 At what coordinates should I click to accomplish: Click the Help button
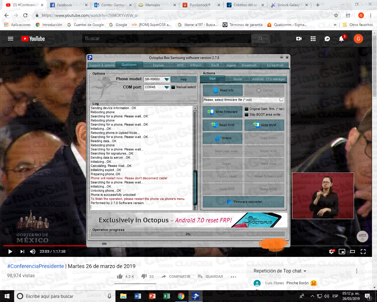click(x=183, y=79)
